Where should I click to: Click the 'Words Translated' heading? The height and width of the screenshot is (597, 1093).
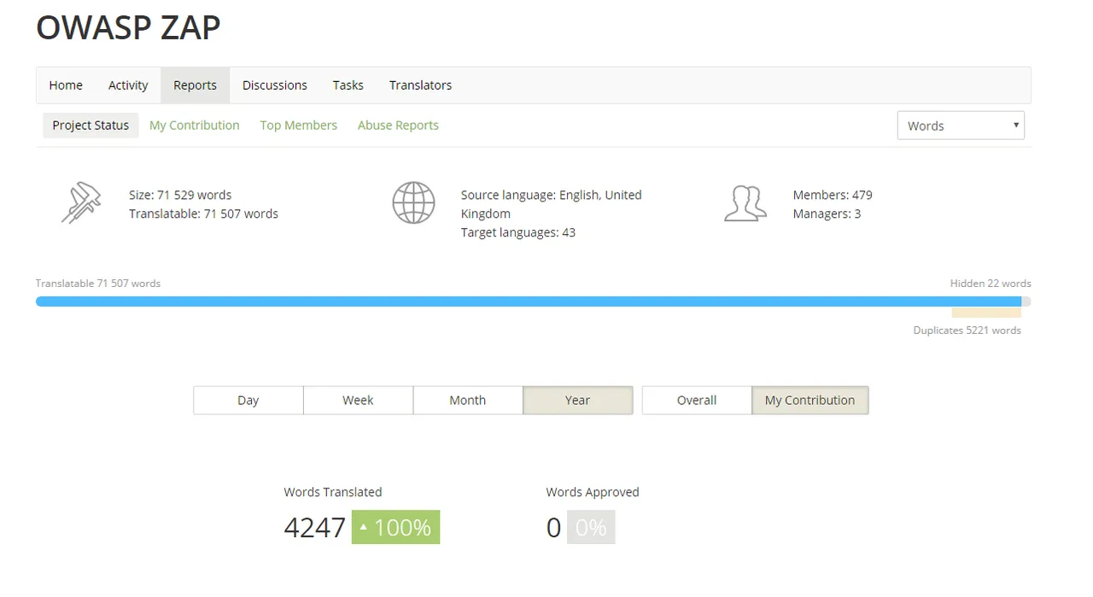click(x=333, y=492)
